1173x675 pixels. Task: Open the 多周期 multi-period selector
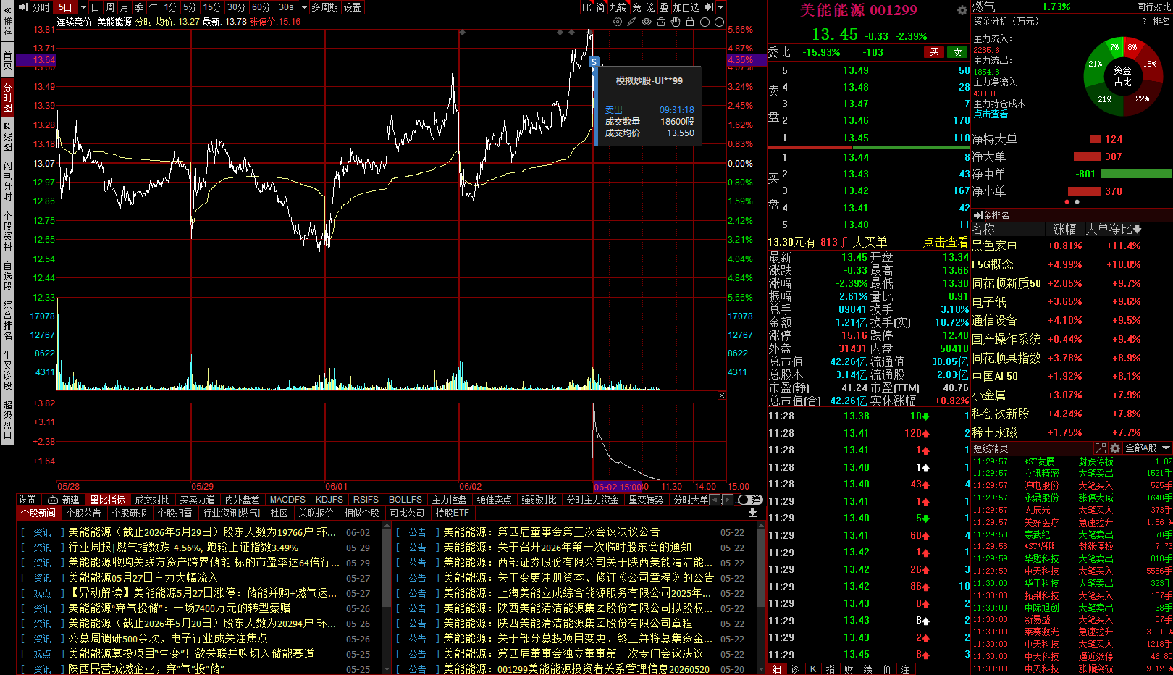325,7
